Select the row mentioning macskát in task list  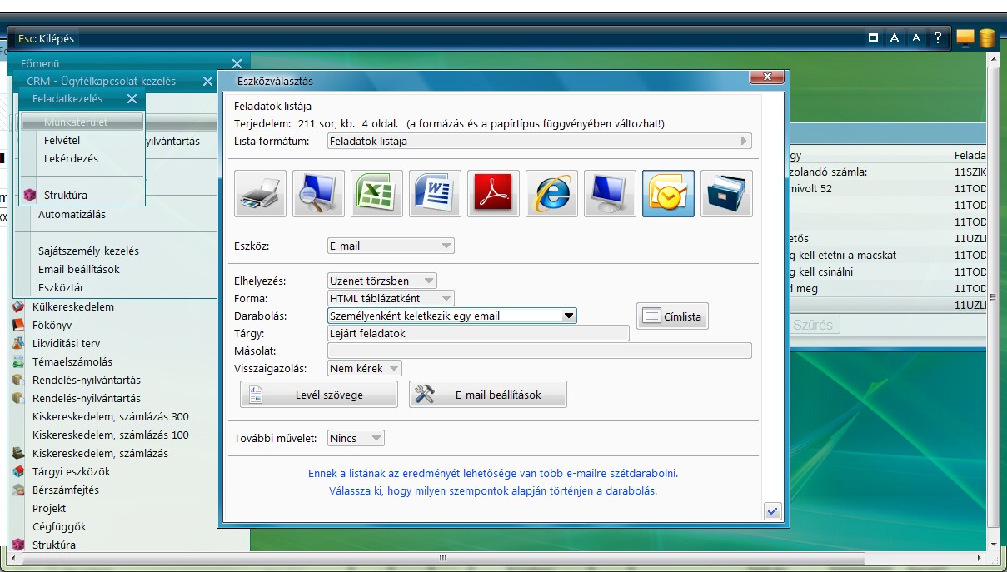pos(888,255)
